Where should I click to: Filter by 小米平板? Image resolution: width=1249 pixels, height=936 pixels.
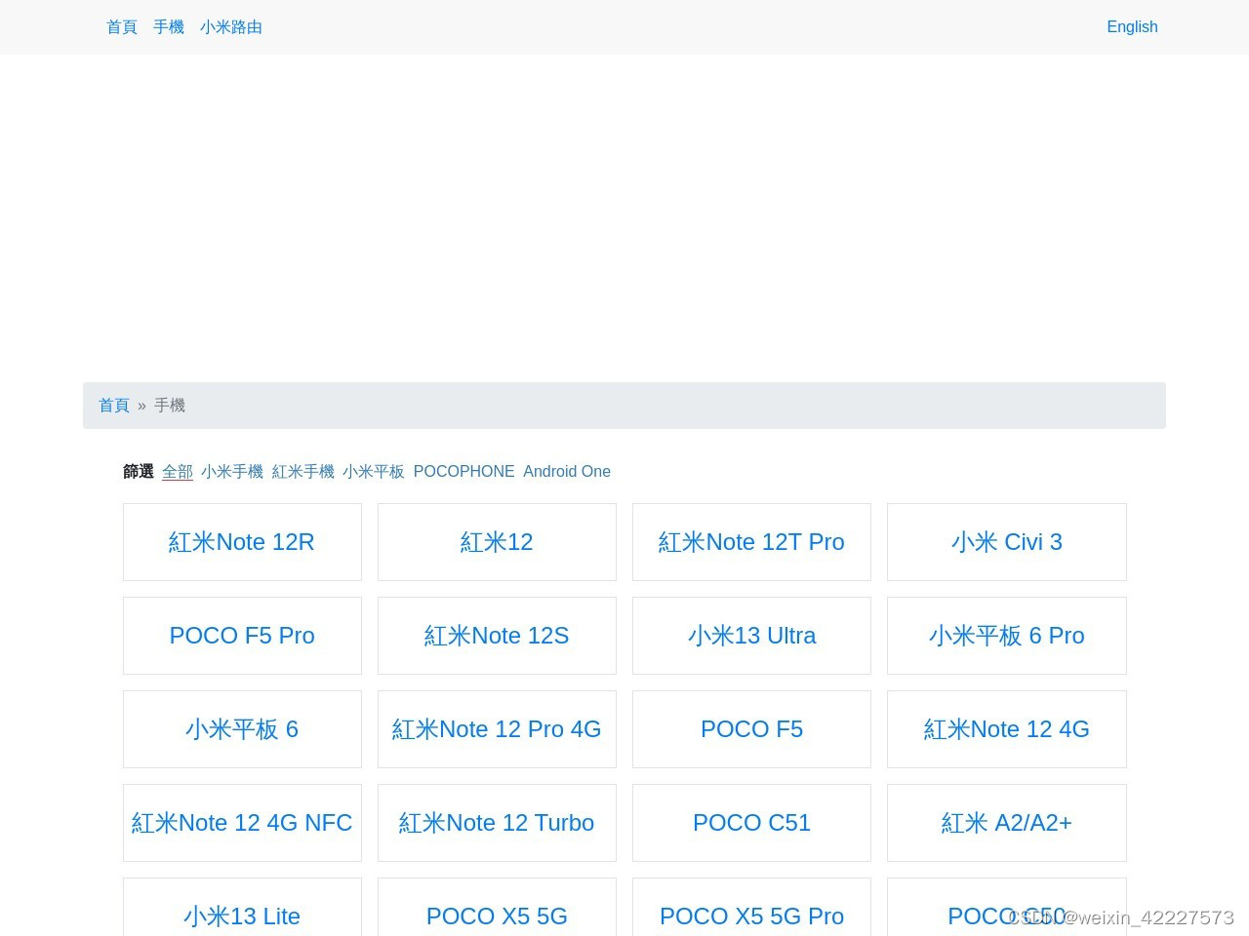click(374, 472)
